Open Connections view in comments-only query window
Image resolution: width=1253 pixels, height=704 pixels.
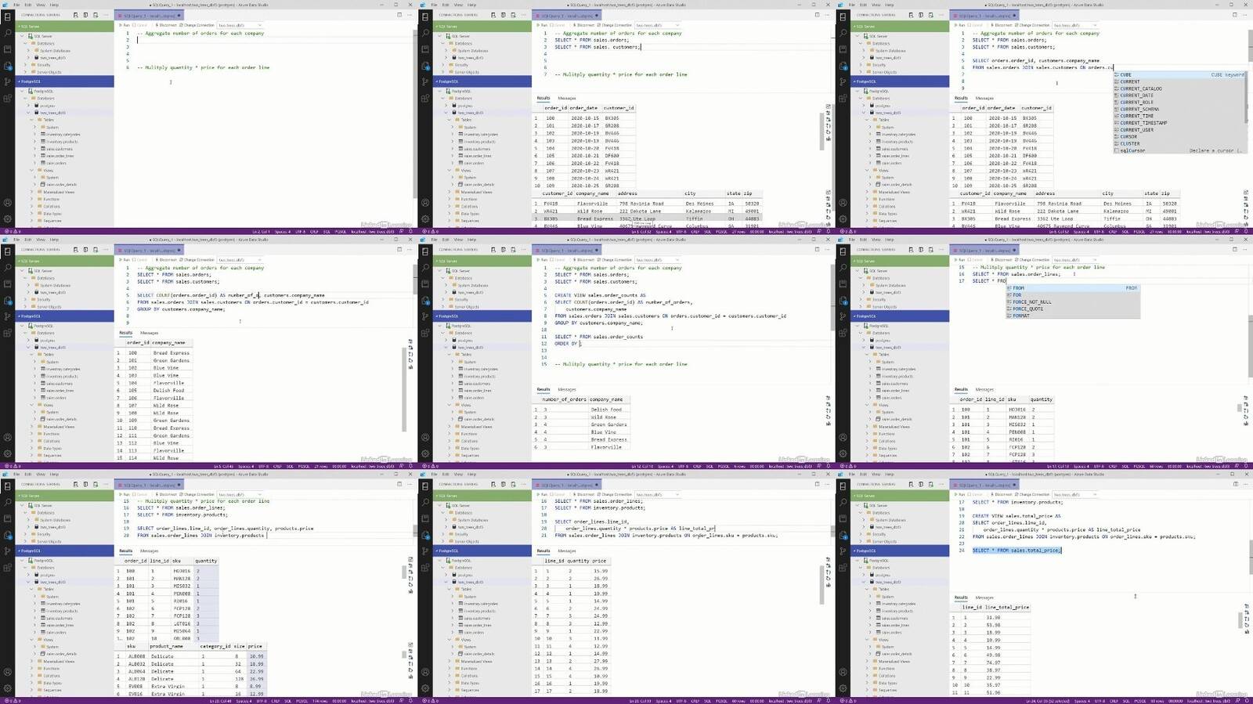coord(8,18)
